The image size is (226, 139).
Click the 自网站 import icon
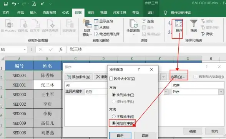pyautogui.click(x=23, y=26)
